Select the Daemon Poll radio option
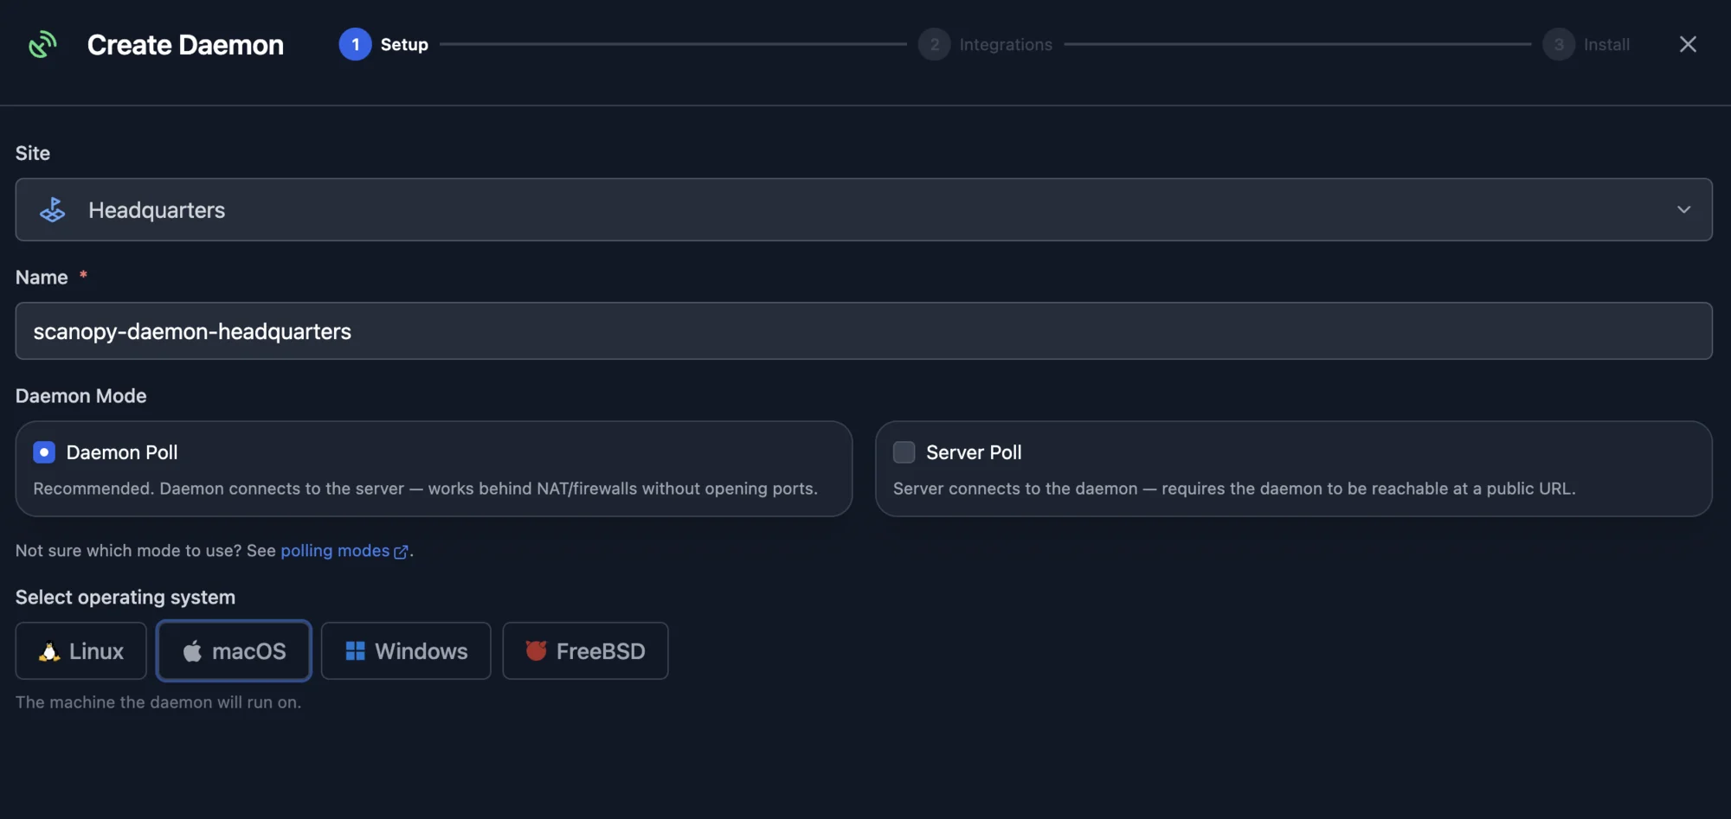 pos(44,451)
